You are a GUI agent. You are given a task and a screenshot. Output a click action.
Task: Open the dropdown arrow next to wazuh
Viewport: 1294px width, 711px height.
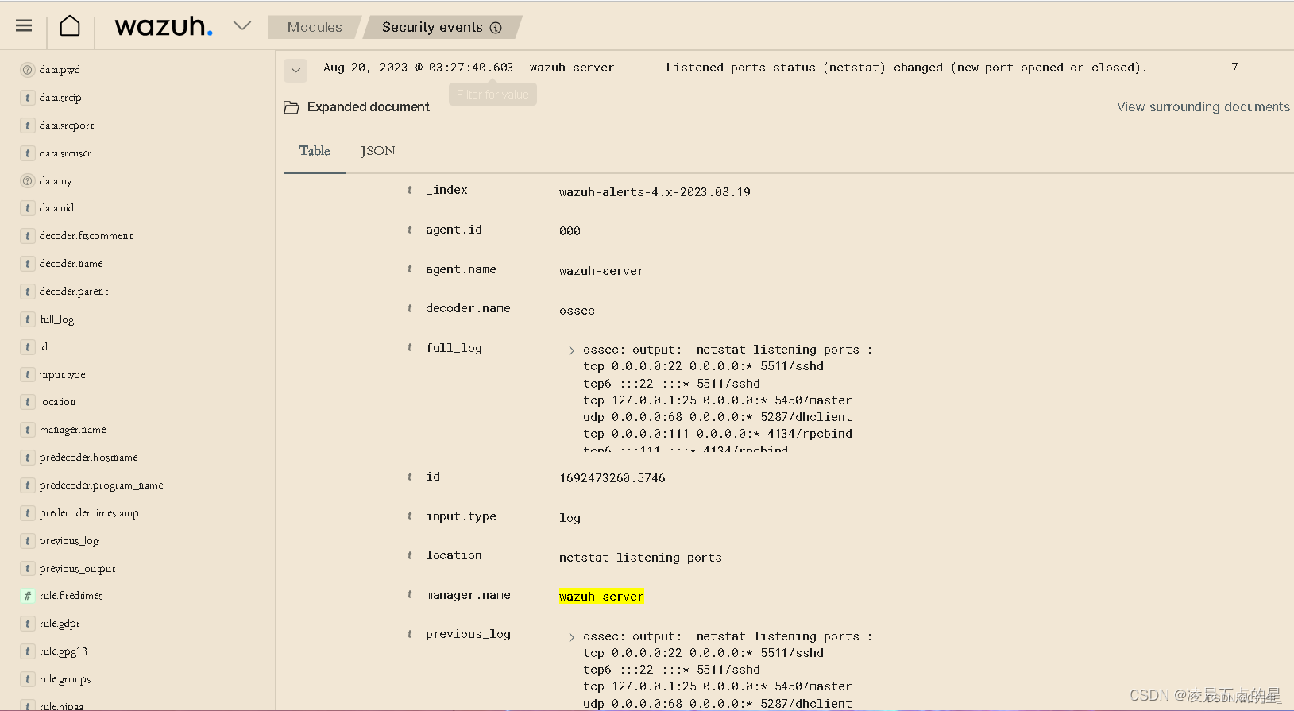242,26
